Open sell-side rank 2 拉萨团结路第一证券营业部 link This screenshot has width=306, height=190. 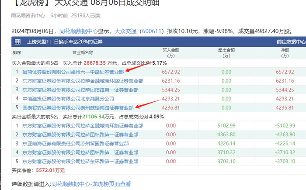[80, 135]
